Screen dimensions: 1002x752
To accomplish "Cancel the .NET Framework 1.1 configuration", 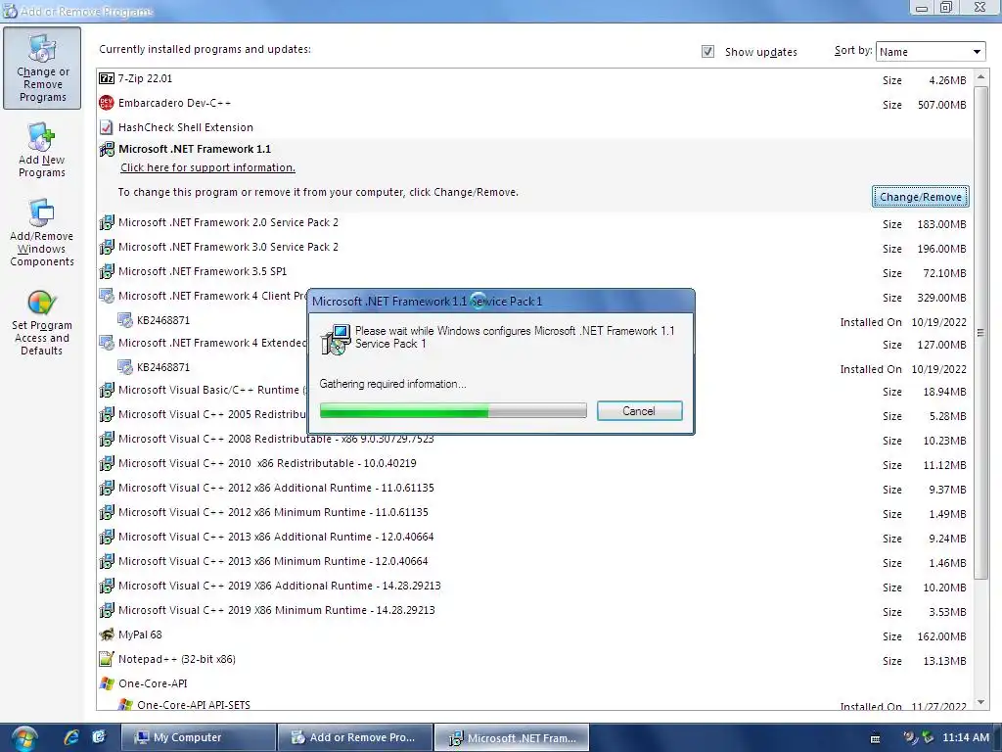I will click(639, 410).
